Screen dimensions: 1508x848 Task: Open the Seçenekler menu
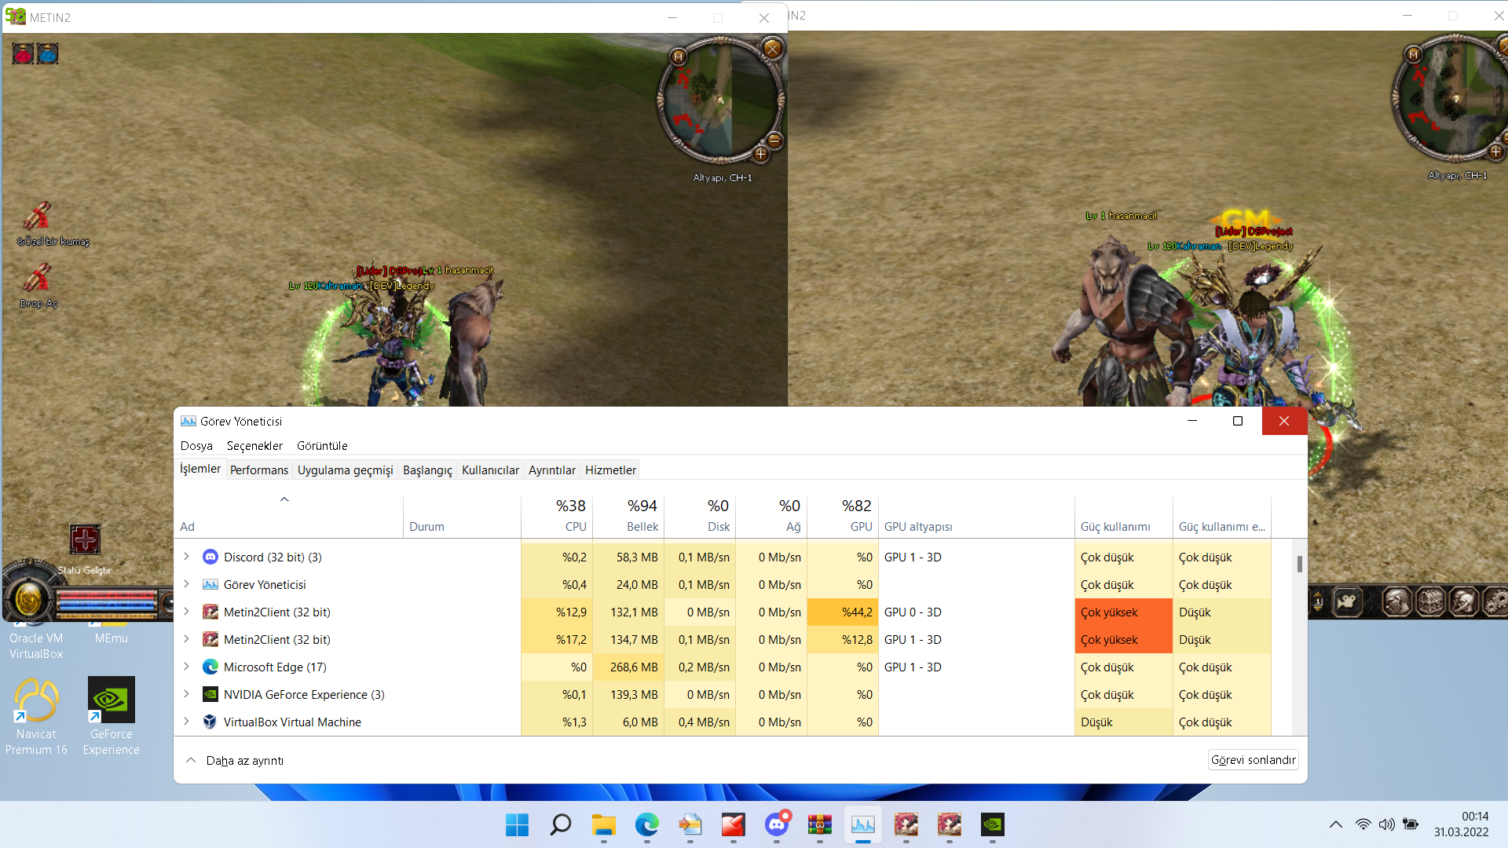tap(254, 445)
